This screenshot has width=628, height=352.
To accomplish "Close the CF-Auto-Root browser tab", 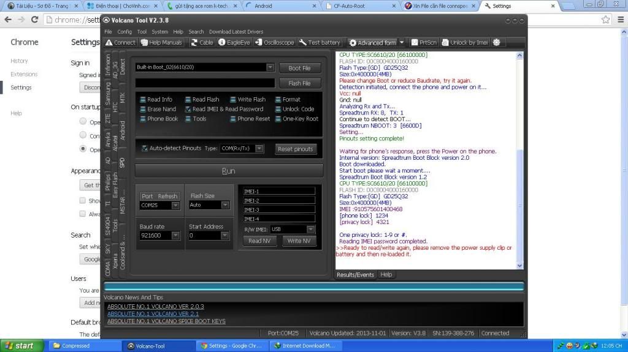I will pyautogui.click(x=394, y=6).
